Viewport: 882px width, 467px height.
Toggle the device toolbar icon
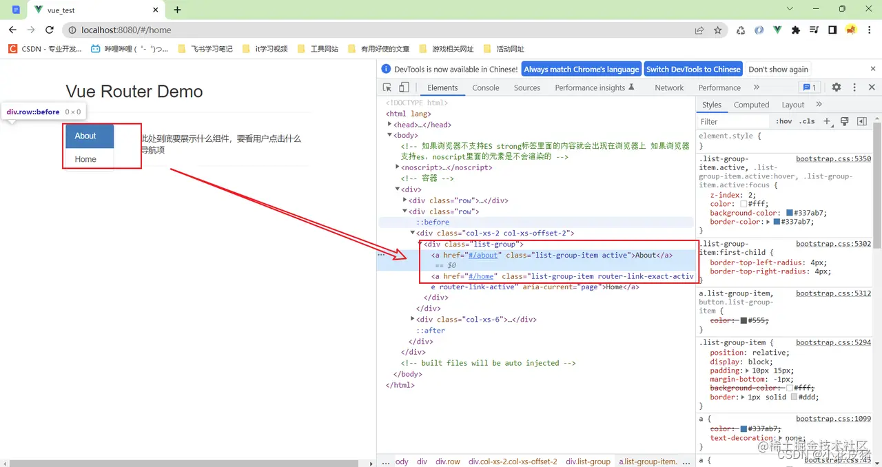(404, 87)
